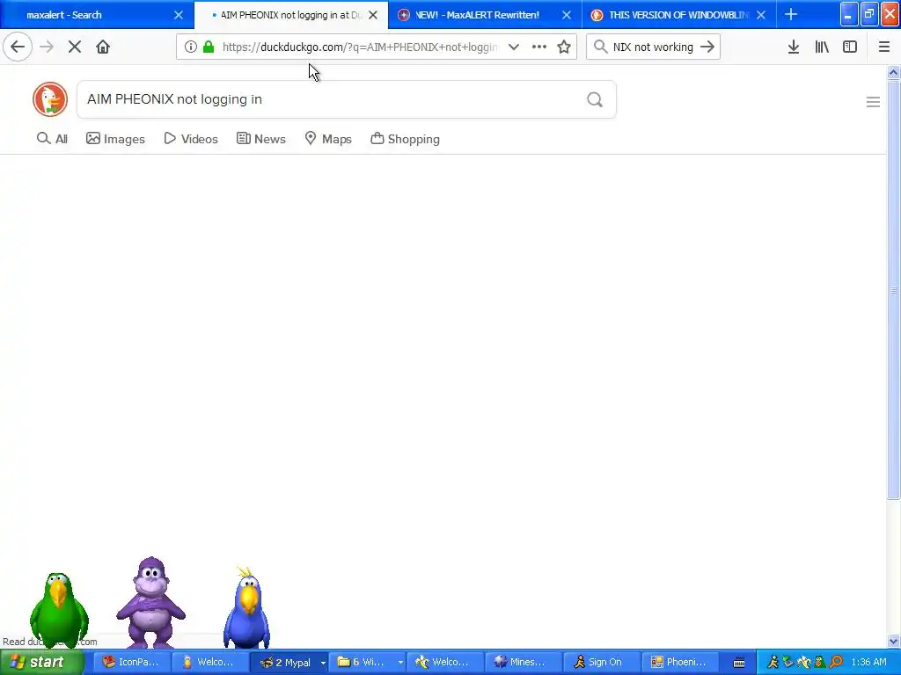Image resolution: width=901 pixels, height=675 pixels.
Task: Close the AIM PHEONIX tab
Action: click(373, 15)
